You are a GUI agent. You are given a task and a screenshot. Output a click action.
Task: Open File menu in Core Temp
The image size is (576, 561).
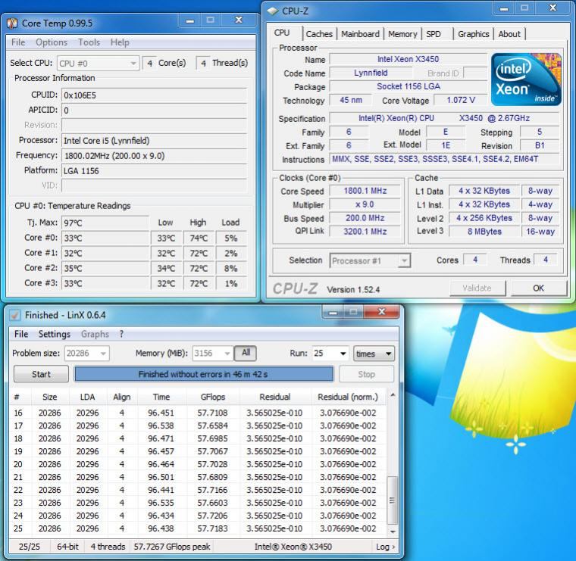(18, 42)
